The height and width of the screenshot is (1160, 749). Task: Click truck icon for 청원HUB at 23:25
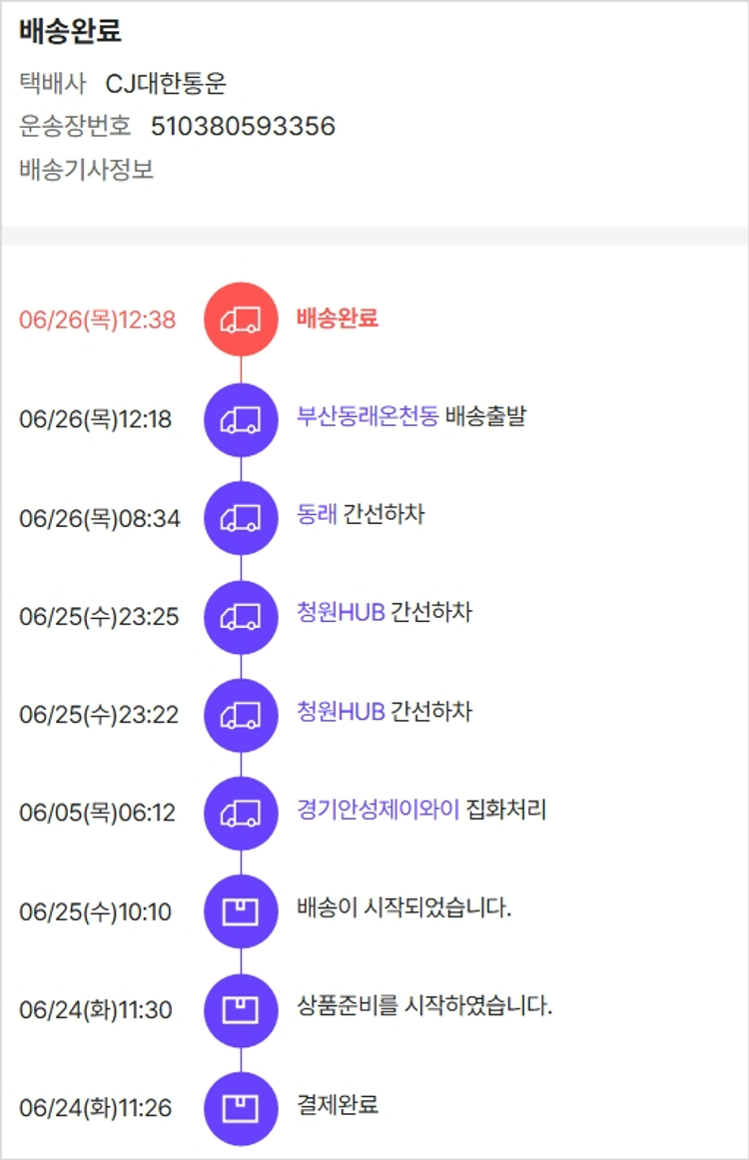[241, 616]
